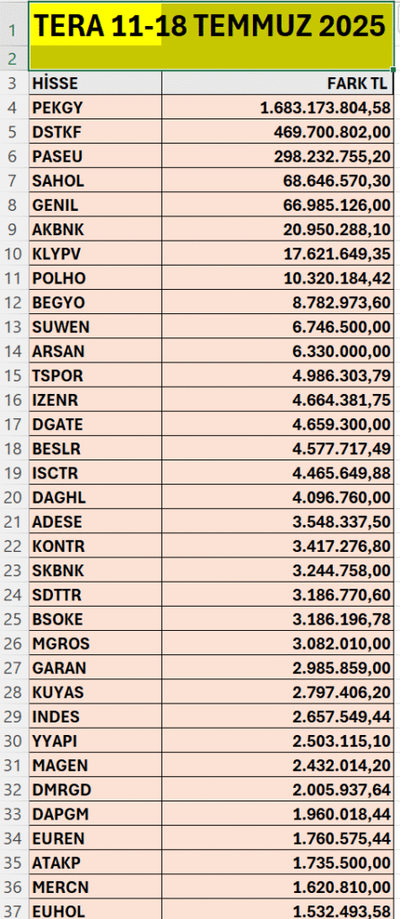Select the GARAN cell
Viewport: 400px width, 919px height.
pyautogui.click(x=95, y=668)
